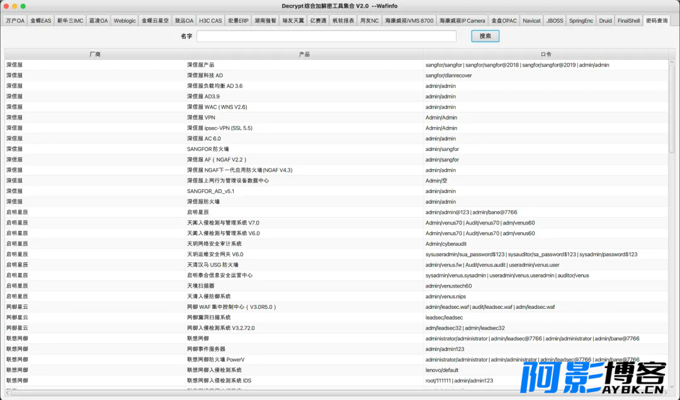Select the 深信服 AD3.9 product cell

coord(305,96)
